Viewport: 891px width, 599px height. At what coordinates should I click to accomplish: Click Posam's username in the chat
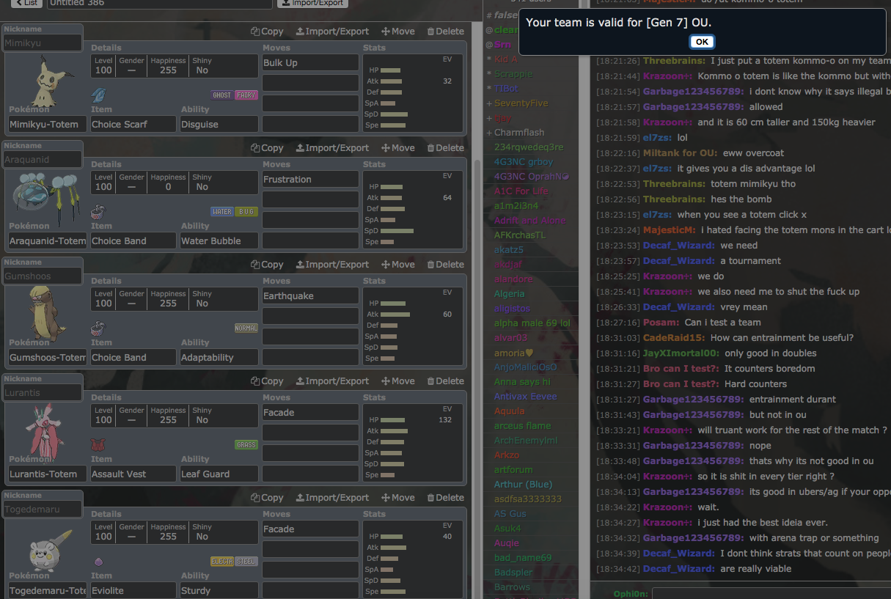662,323
